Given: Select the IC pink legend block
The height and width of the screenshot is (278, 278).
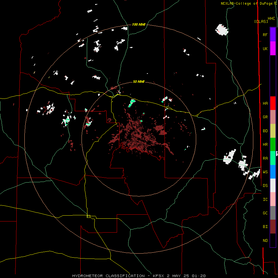Looking at the screenshot, I should pos(273,199).
